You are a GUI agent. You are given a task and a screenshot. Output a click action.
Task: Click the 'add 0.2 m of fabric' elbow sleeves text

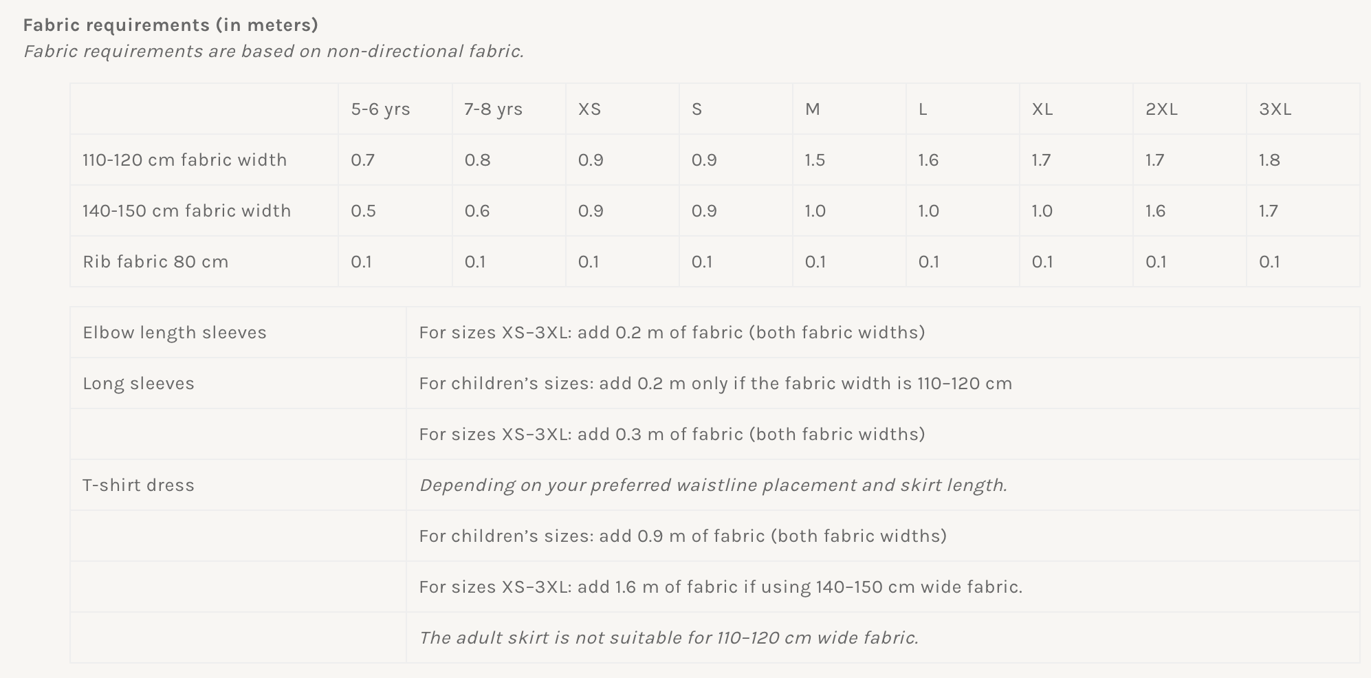click(x=660, y=333)
